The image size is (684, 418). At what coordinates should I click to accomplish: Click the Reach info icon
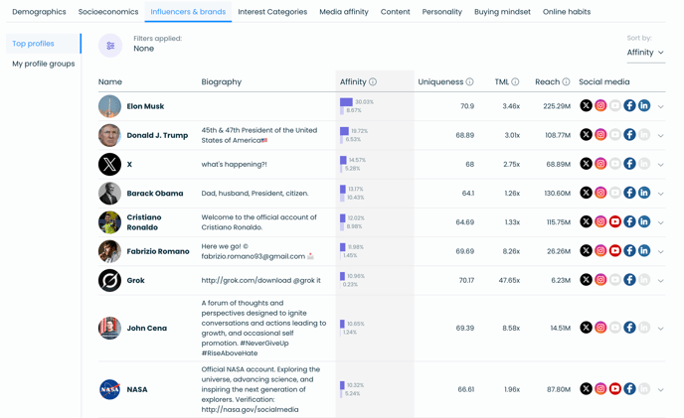point(566,82)
